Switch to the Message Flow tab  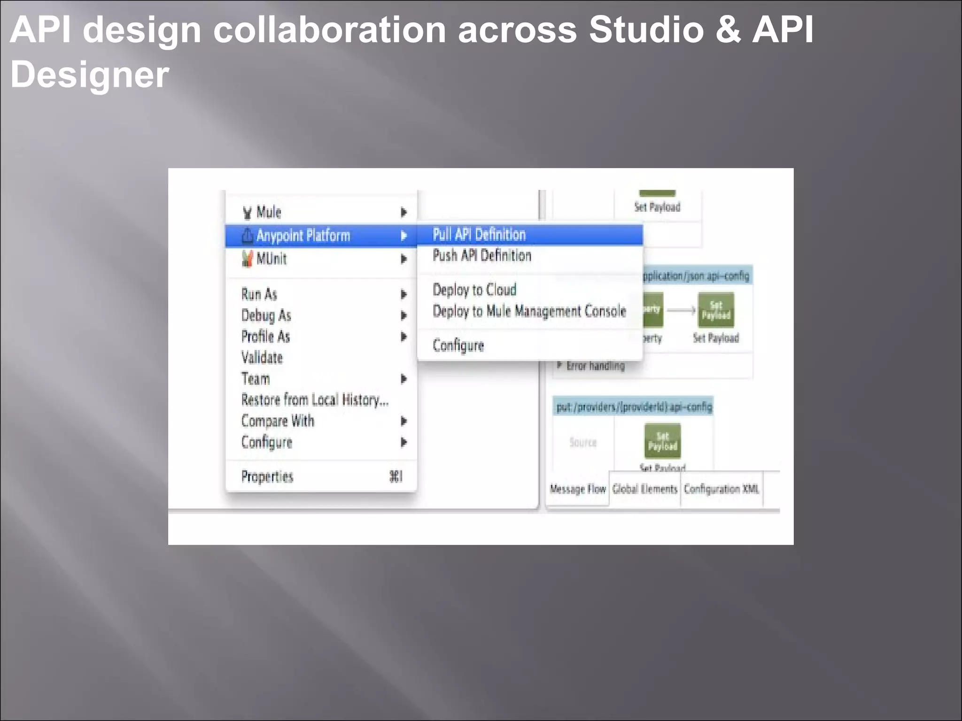tap(578, 489)
